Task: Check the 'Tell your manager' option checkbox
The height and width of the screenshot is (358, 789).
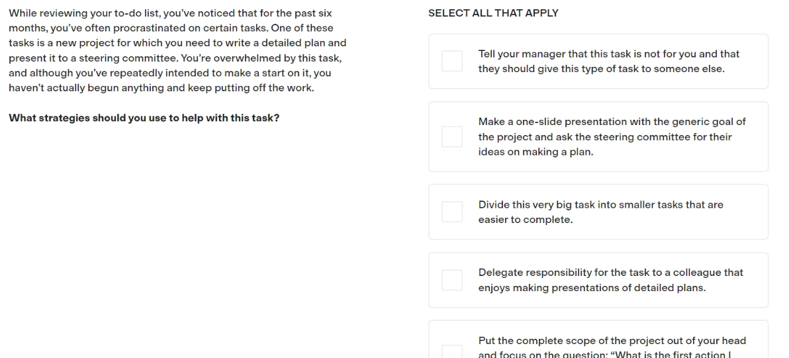Action: coord(452,62)
